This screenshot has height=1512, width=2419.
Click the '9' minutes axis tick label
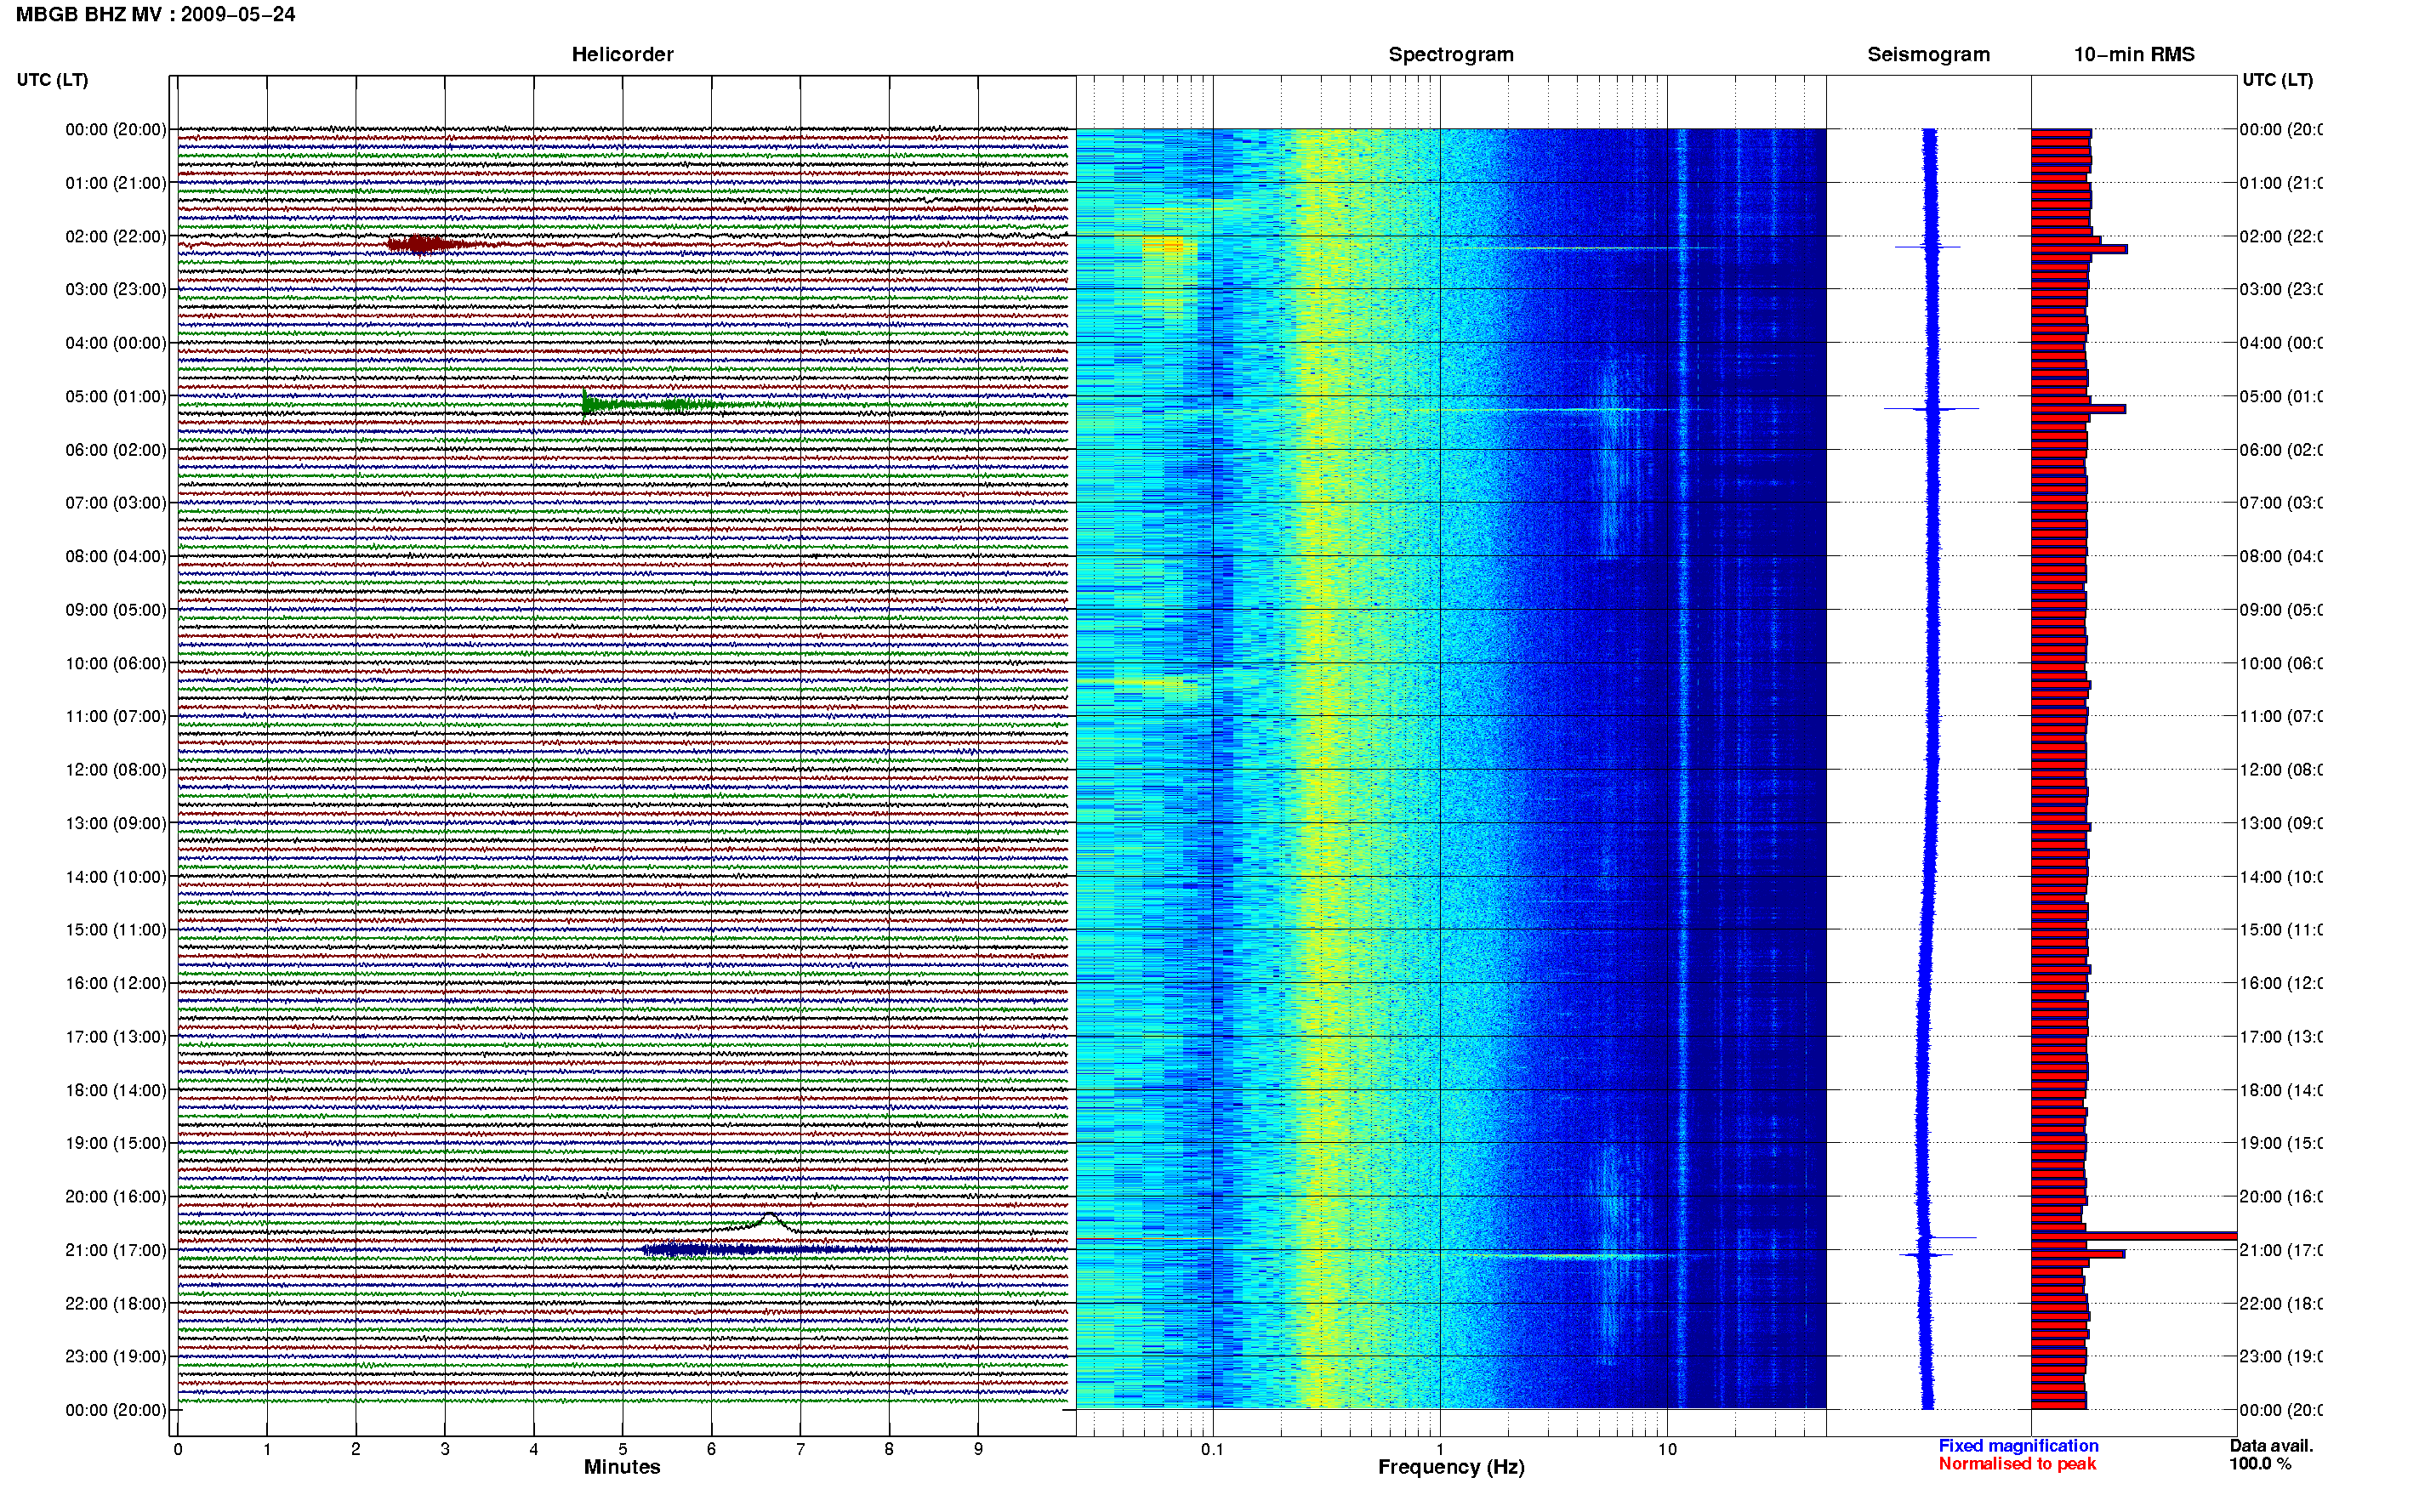click(x=978, y=1449)
